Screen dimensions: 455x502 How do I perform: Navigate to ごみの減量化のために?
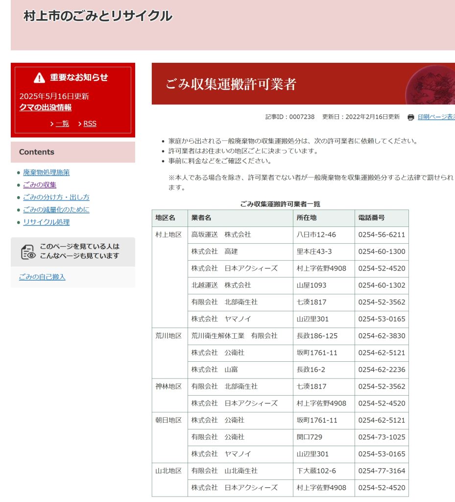pyautogui.click(x=56, y=210)
